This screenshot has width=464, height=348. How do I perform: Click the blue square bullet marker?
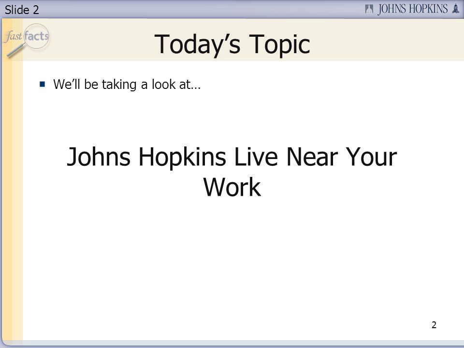click(43, 84)
